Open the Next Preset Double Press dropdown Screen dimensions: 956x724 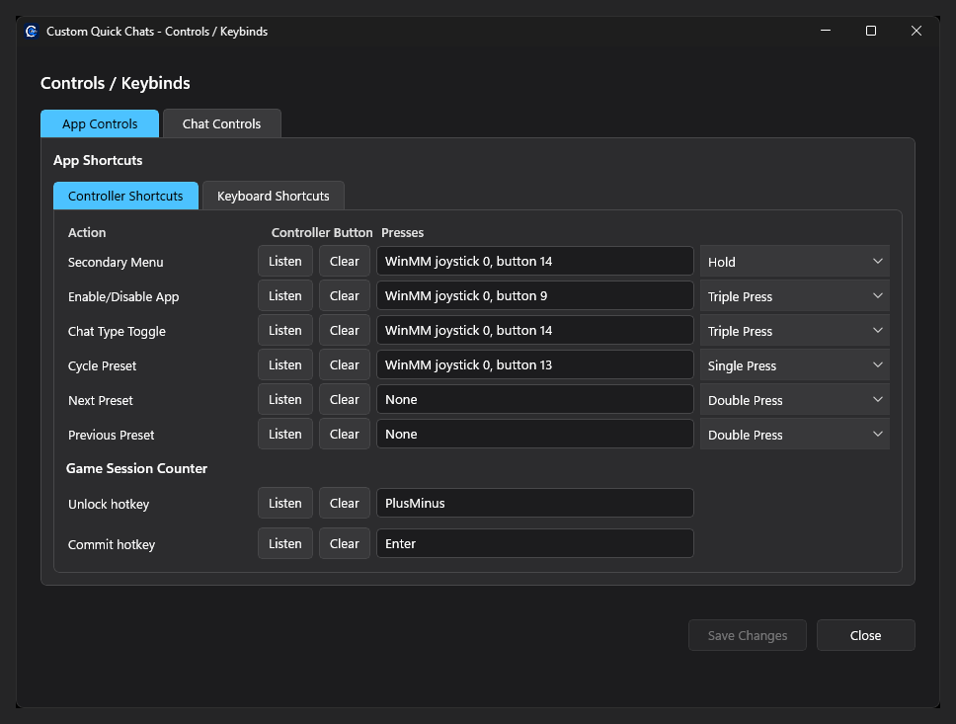coord(794,400)
